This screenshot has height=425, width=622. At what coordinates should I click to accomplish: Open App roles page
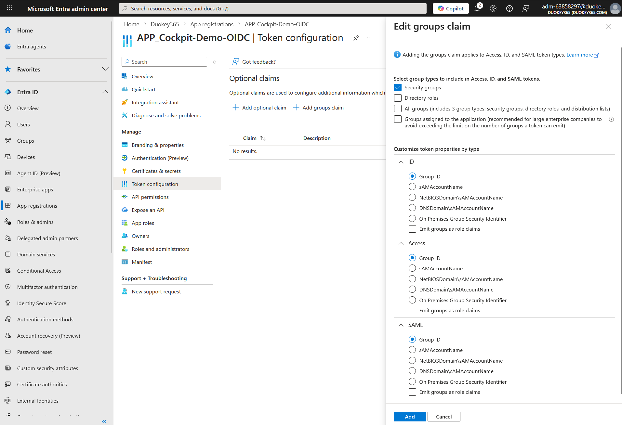click(x=143, y=223)
